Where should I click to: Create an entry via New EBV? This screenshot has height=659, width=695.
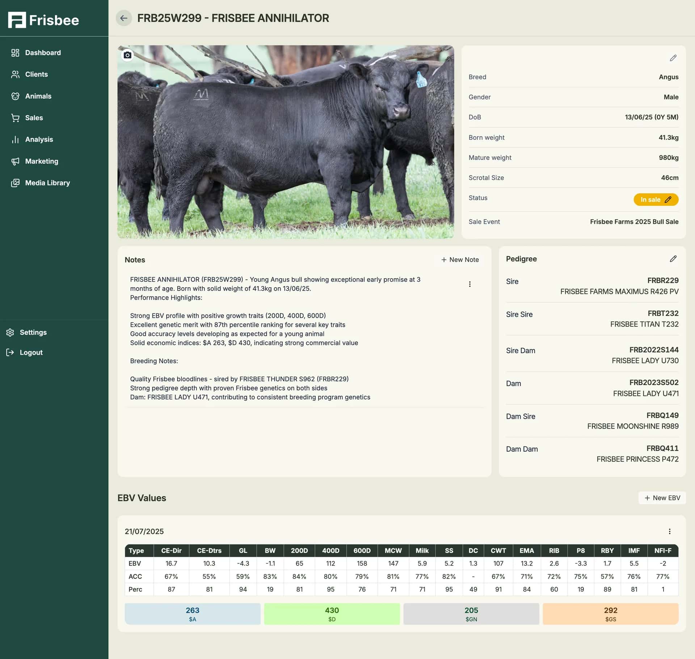pyautogui.click(x=662, y=498)
